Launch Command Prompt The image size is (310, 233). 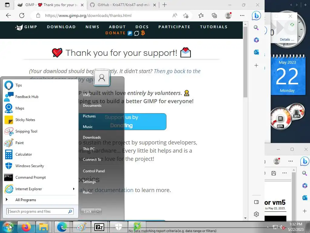41,177
